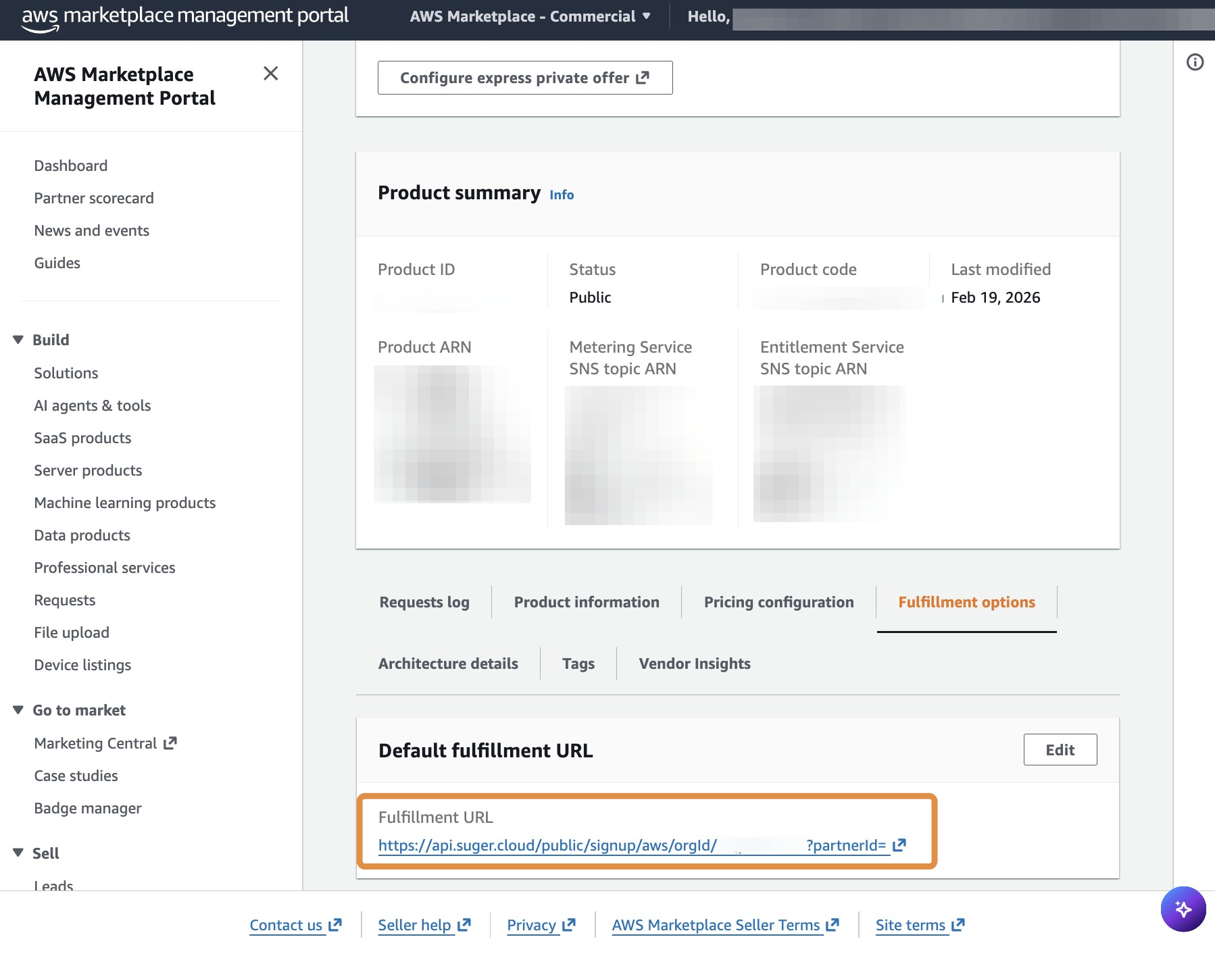Navigate to Server products
Image resolution: width=1215 pixels, height=958 pixels.
(x=88, y=470)
